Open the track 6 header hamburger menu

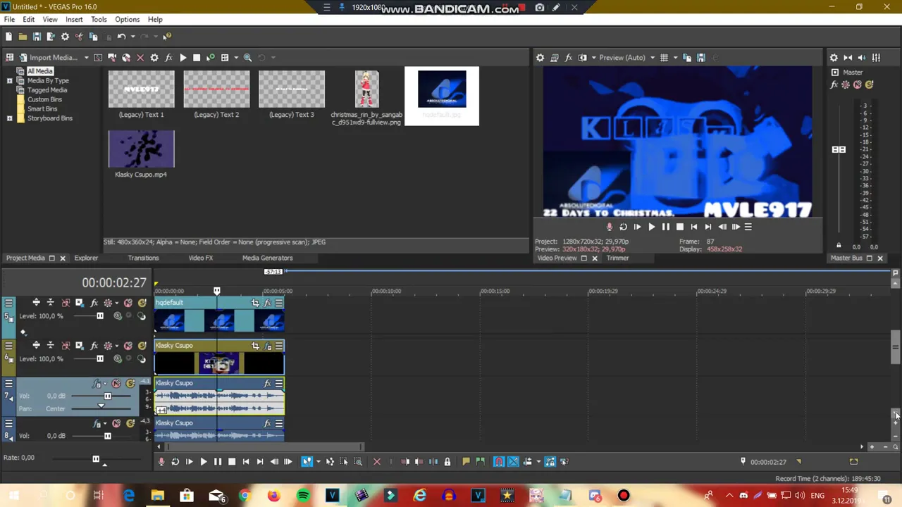(x=8, y=346)
